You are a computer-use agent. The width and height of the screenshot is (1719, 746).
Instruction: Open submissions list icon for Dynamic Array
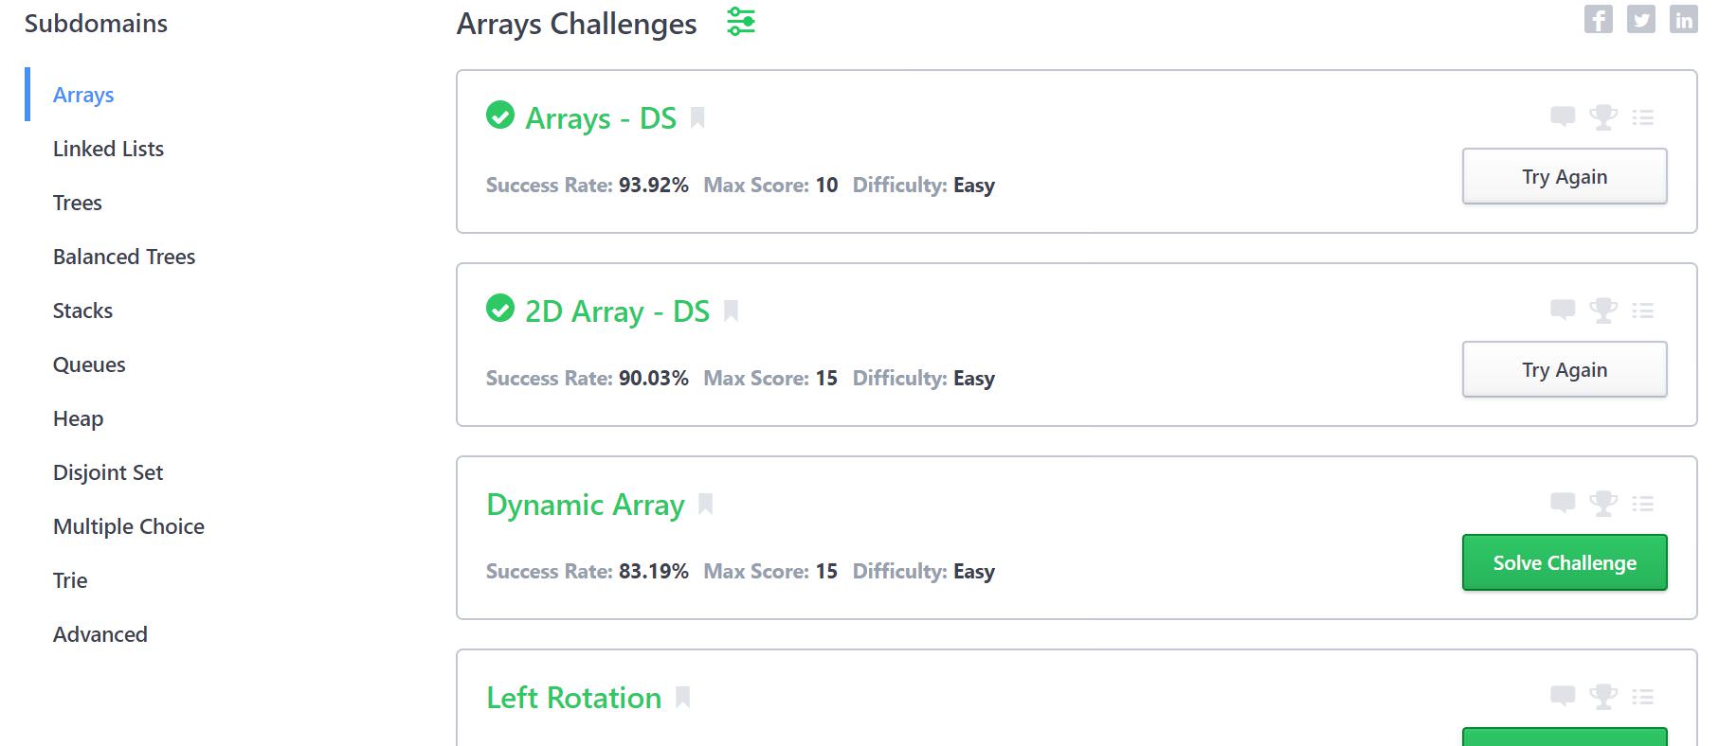[x=1642, y=504]
